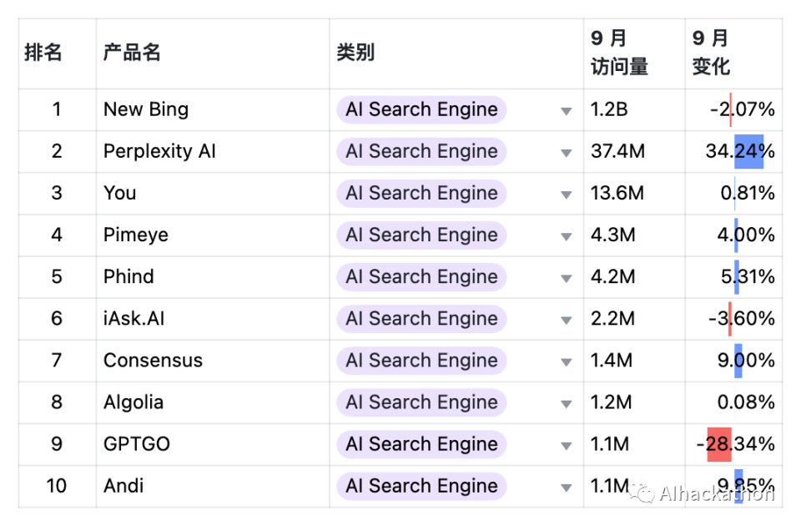The image size is (801, 526).
Task: Select rank 4 cell for Pimeye
Action: pyautogui.click(x=57, y=235)
